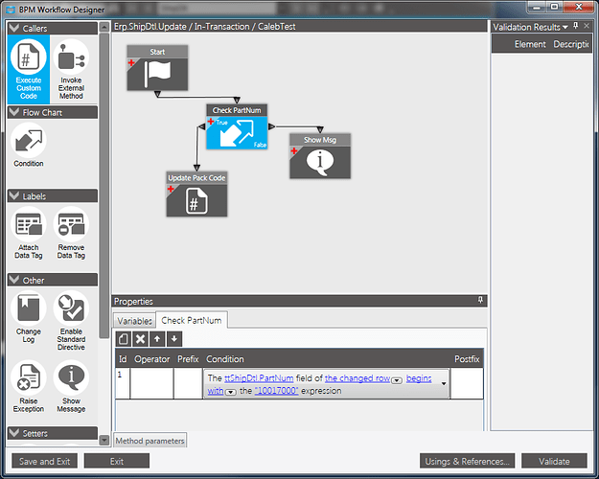Viewport: 599px width, 479px height.
Task: Pick the Condition flow chart item
Action: (29, 146)
